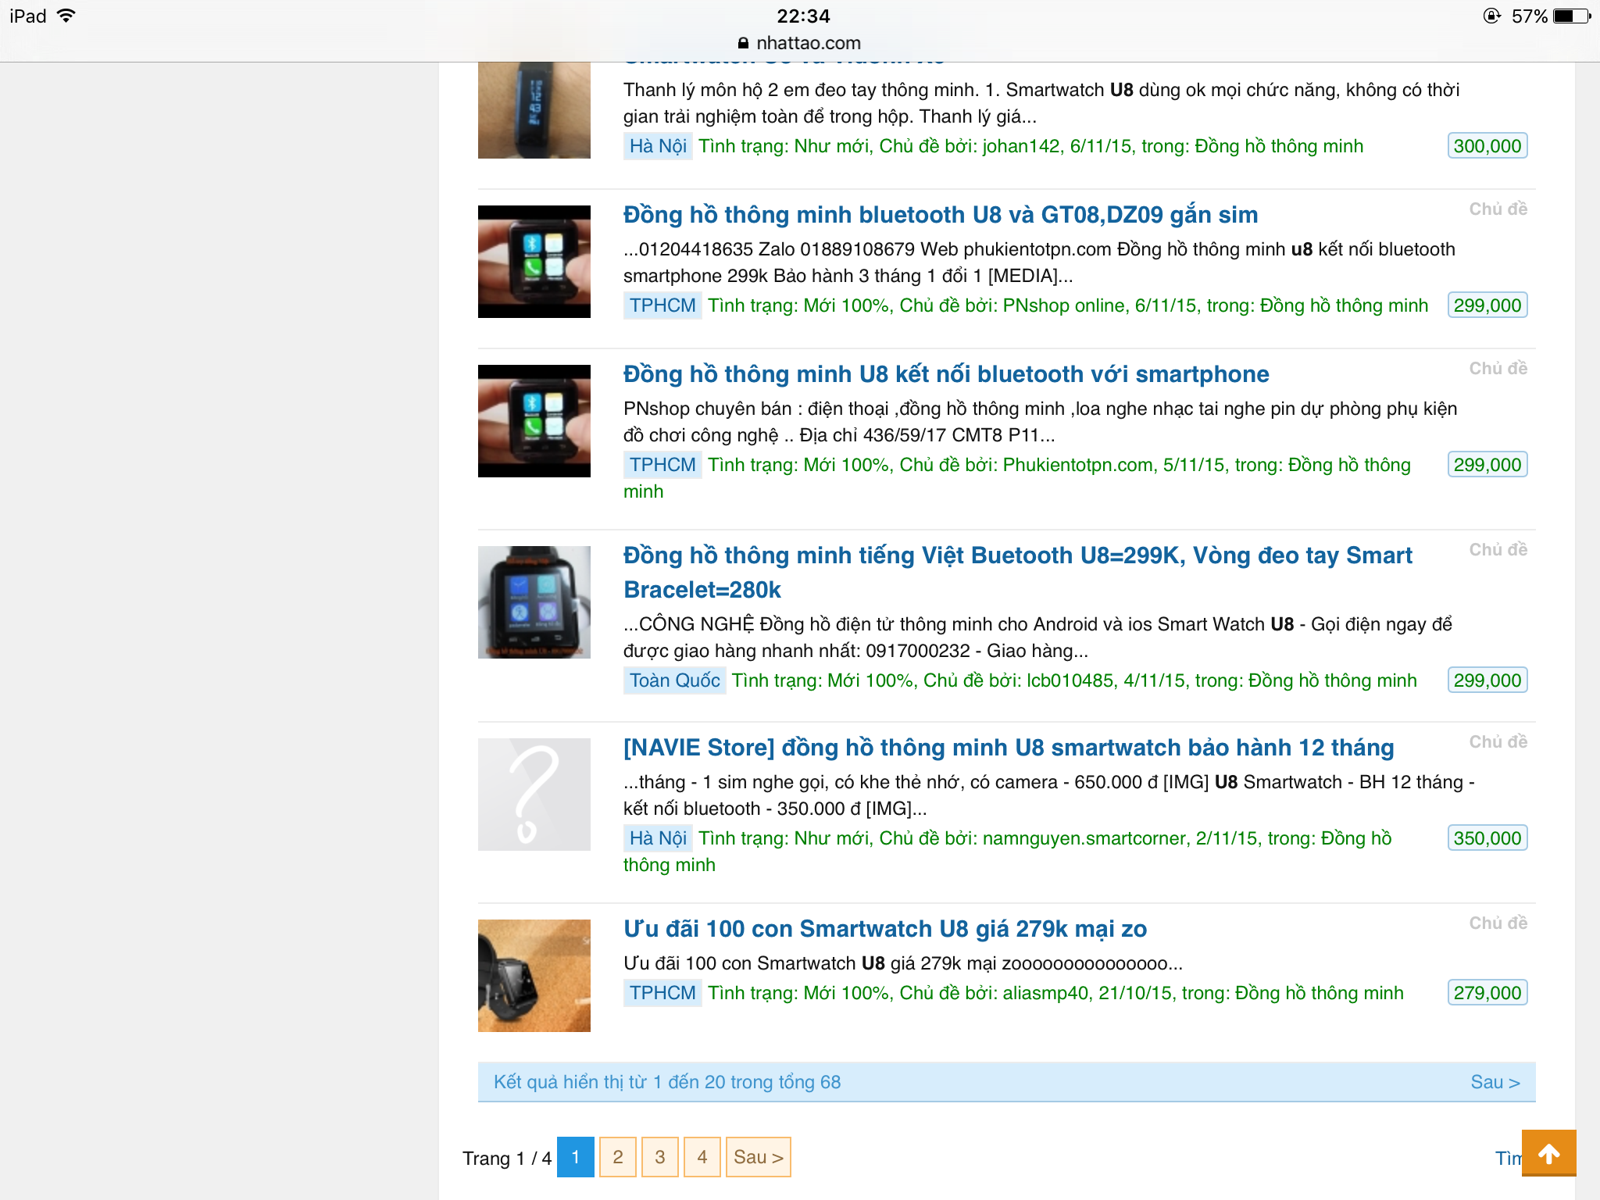Image resolution: width=1600 pixels, height=1200 pixels.
Task: Open 'Ưu đãi 100 con Smartwatch U8' title
Action: 885,929
